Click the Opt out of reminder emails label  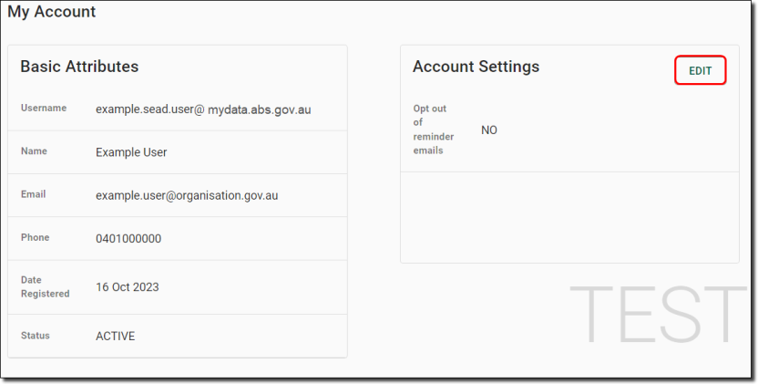(x=433, y=130)
